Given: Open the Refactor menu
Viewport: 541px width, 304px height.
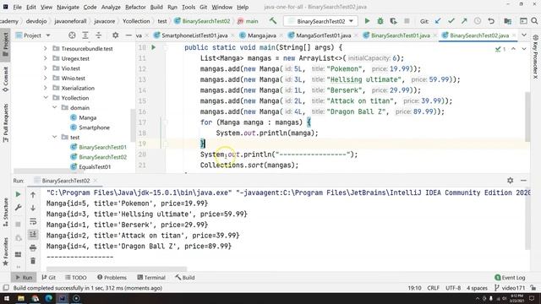Looking at the screenshot, I should [135, 7].
